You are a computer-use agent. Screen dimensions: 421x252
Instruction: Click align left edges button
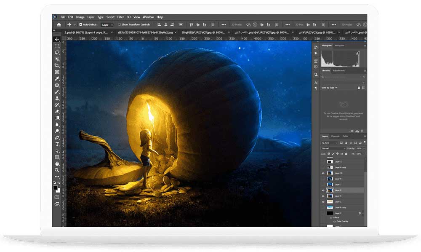click(159, 25)
